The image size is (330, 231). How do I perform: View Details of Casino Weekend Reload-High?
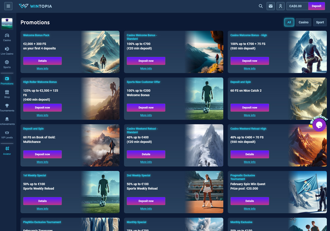pos(249,154)
